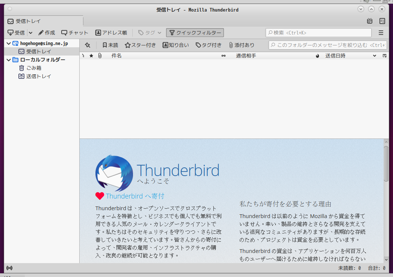Image resolution: width=393 pixels, height=277 pixels.
Task: Close the Thunderbird window
Action: pos(382,9)
